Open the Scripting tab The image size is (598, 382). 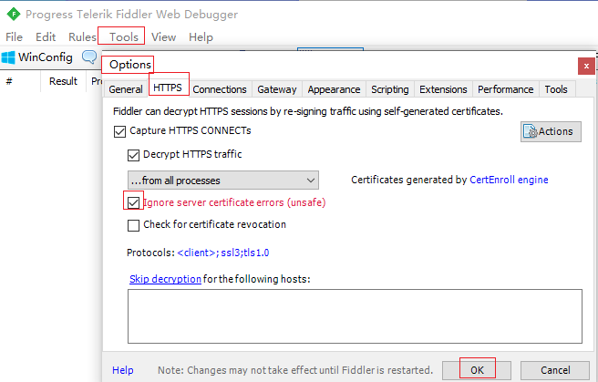tap(390, 89)
